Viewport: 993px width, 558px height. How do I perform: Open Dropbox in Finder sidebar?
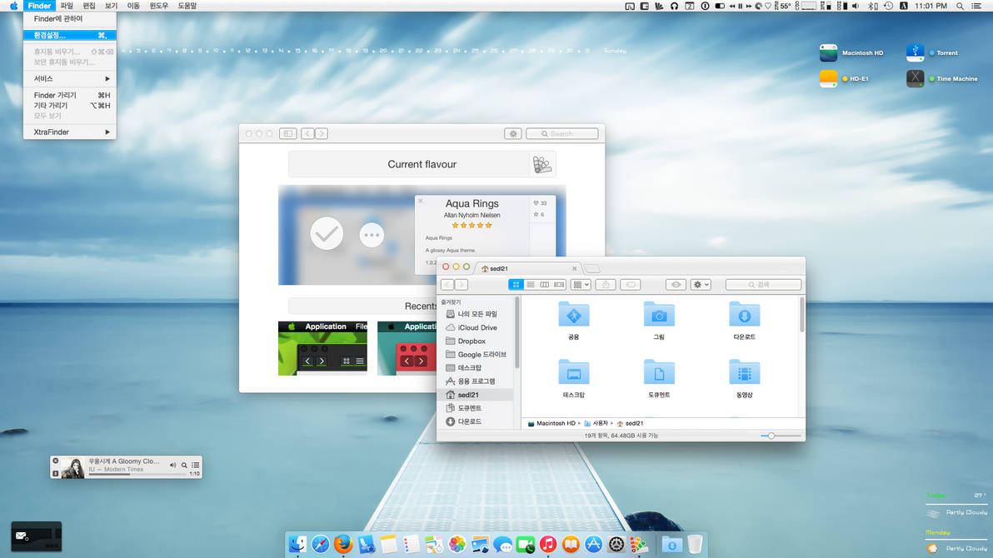(x=466, y=341)
